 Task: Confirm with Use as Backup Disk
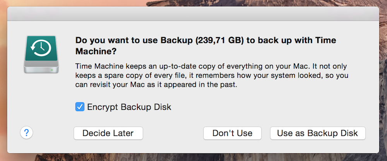[318, 134]
